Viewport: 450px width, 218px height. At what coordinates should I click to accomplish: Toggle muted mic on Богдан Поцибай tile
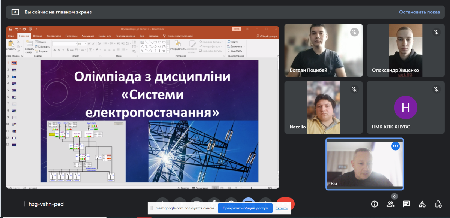(354, 32)
